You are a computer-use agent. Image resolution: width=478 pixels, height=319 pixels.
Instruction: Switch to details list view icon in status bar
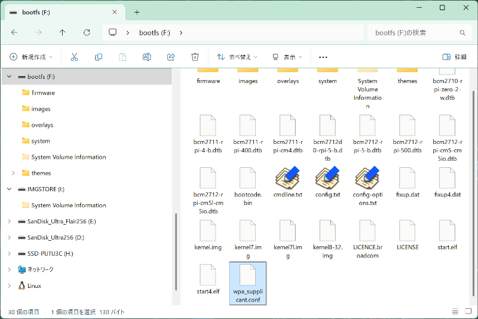(x=455, y=311)
